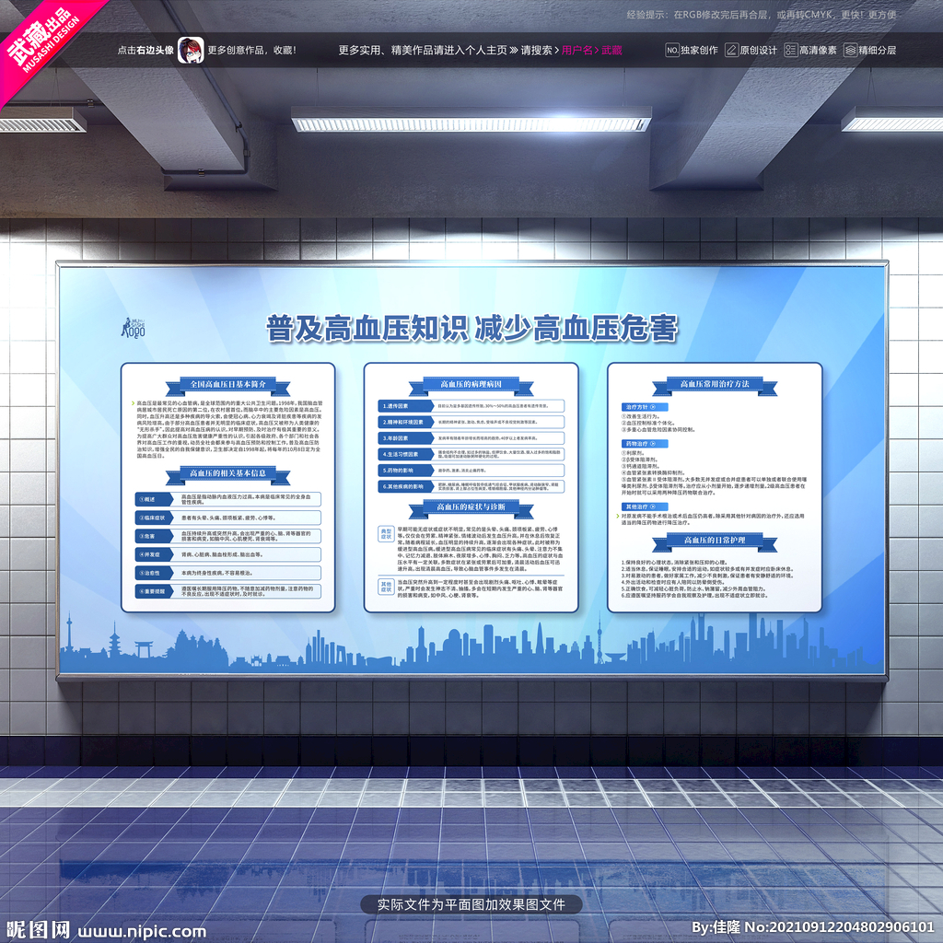Click the 用户名>武藏 pink search text
The width and height of the screenshot is (943, 943).
(591, 50)
